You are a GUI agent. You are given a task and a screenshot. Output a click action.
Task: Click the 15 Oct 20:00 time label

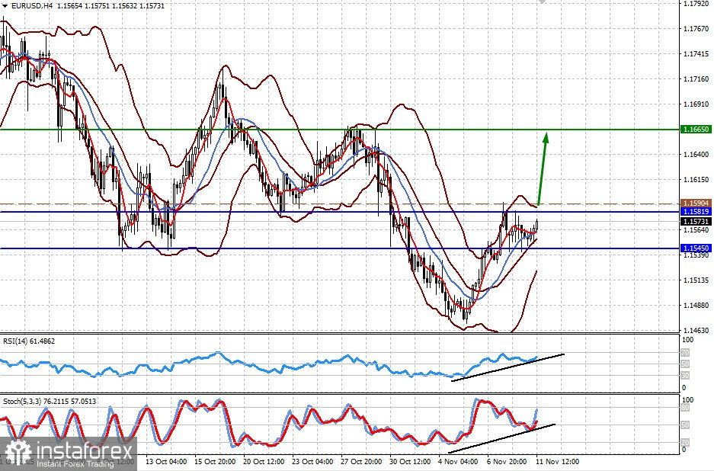coord(215,461)
